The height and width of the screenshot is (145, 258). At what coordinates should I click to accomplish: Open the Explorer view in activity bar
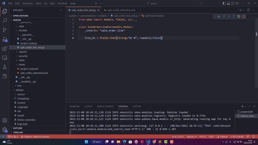[4, 11]
